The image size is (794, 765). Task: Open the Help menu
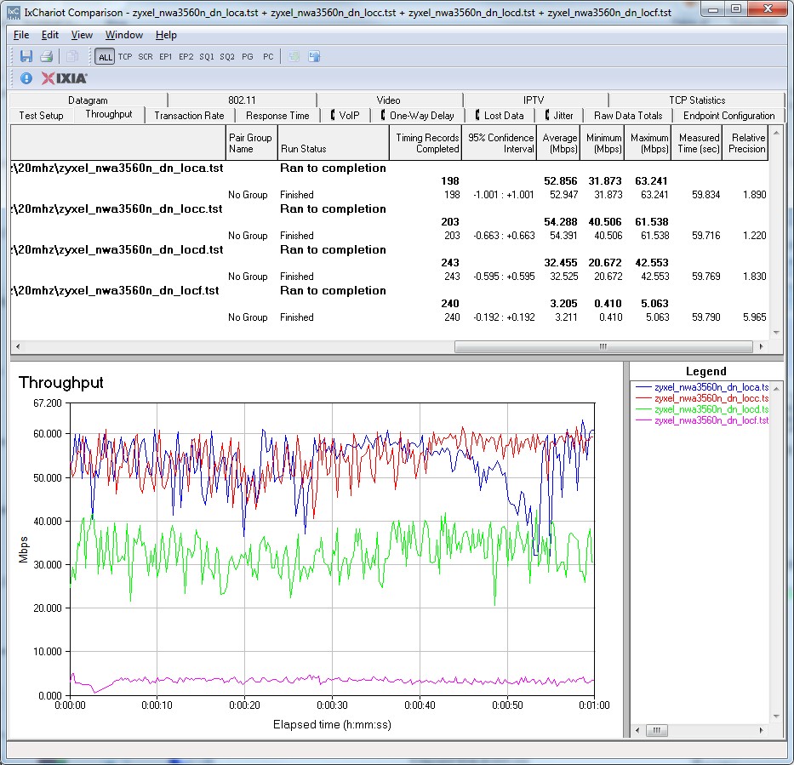pyautogui.click(x=166, y=35)
